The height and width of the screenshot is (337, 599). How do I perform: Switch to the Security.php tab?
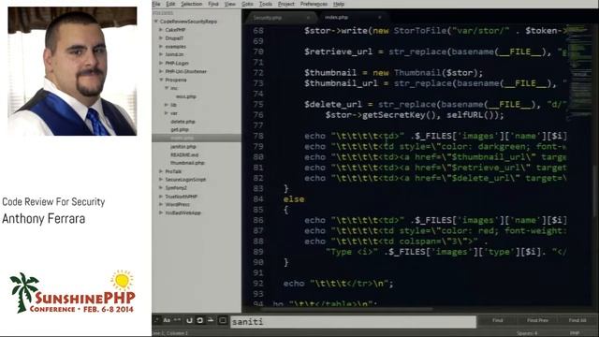click(281, 18)
